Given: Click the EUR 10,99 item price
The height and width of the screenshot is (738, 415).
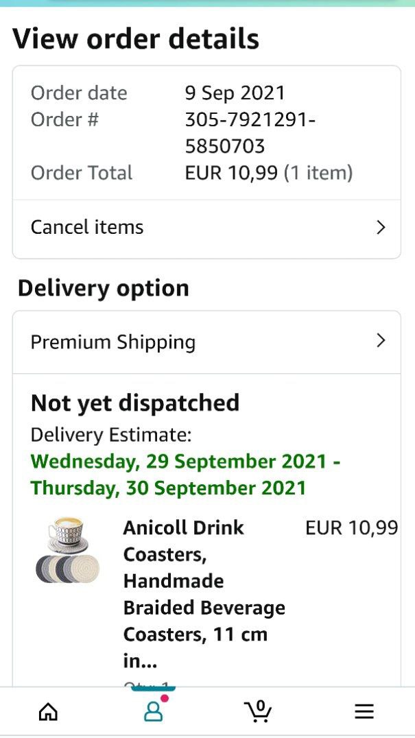Looking at the screenshot, I should (351, 527).
